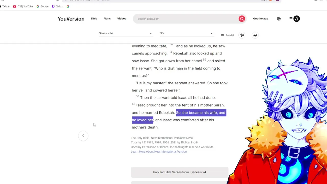This screenshot has width=327, height=184.
Task: Click Popular Bible Verses from Genesis 24
Action: pyautogui.click(x=180, y=172)
